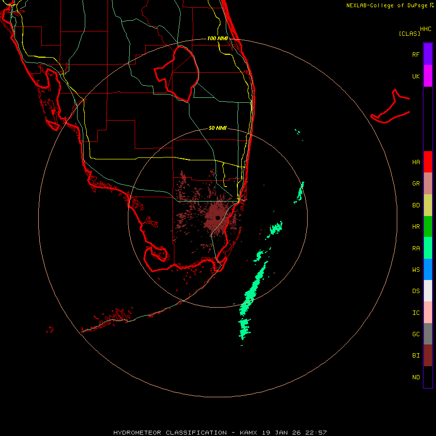
Task: Click the dark red BI legend swatch
Action: click(x=428, y=356)
